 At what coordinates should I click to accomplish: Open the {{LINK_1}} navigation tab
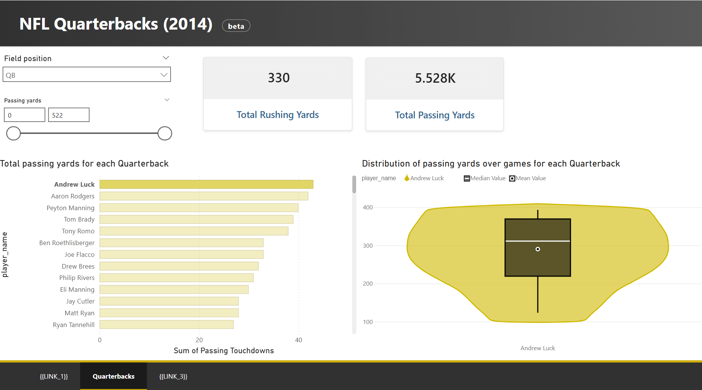pyautogui.click(x=54, y=376)
